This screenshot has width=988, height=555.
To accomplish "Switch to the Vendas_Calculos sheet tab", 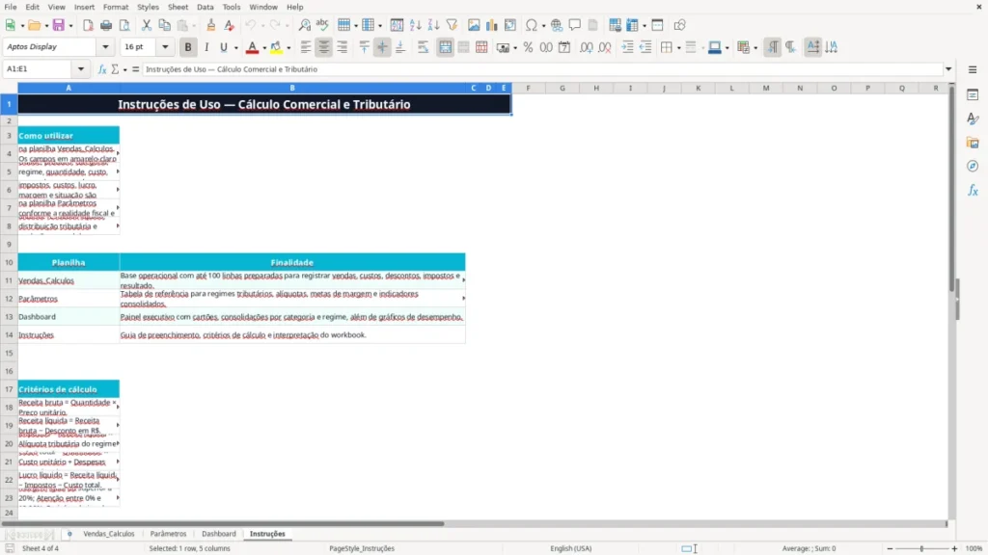I will 109,534.
